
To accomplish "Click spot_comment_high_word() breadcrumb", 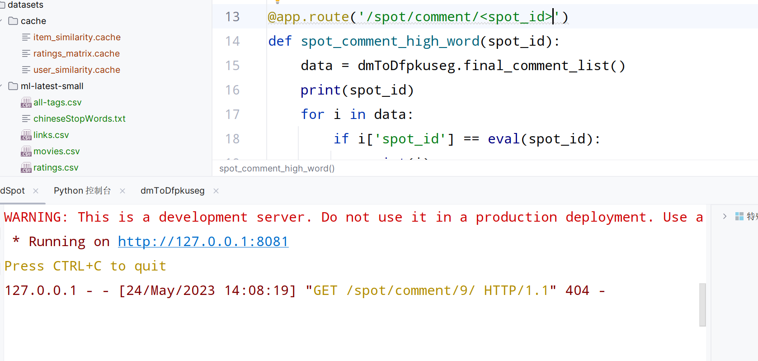I will (277, 169).
